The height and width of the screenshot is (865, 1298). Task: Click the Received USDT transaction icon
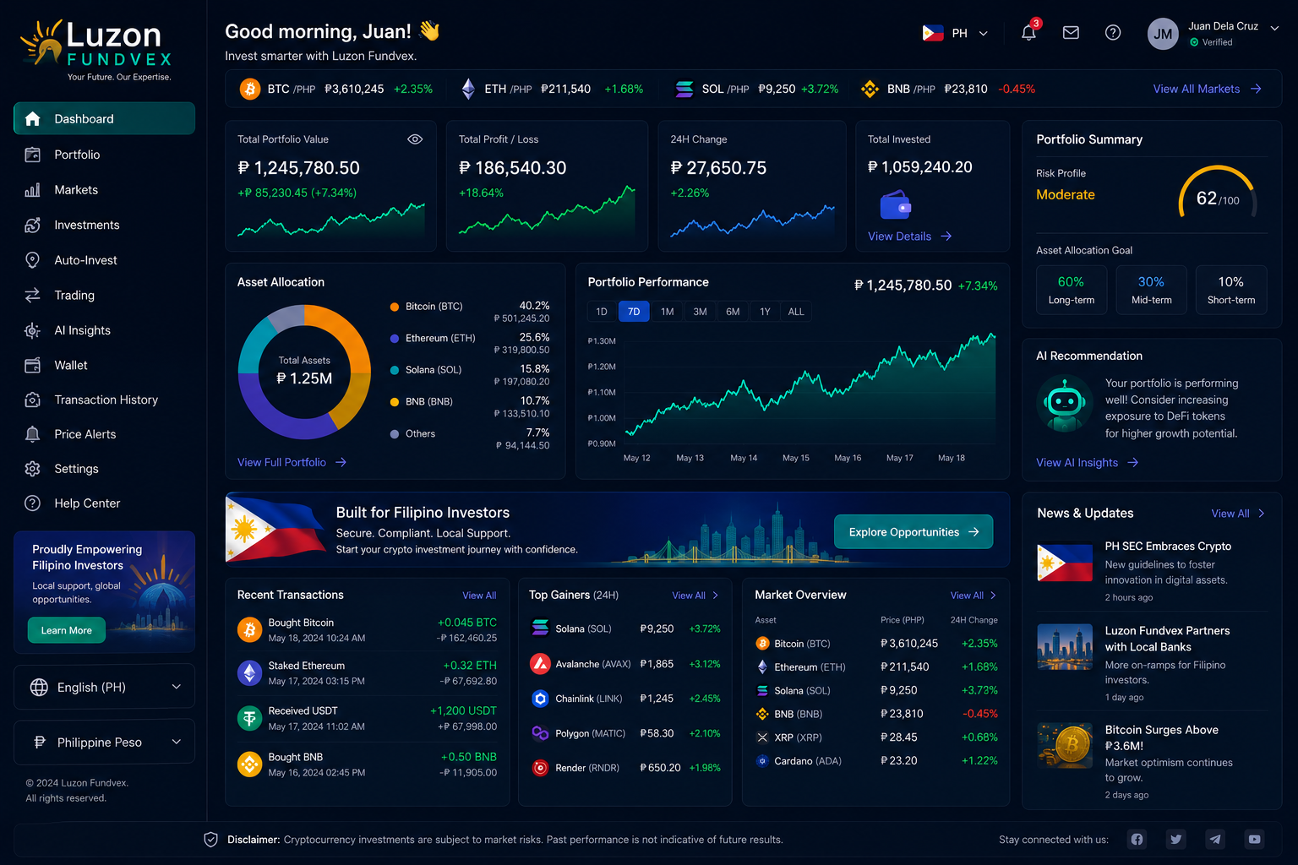click(249, 718)
